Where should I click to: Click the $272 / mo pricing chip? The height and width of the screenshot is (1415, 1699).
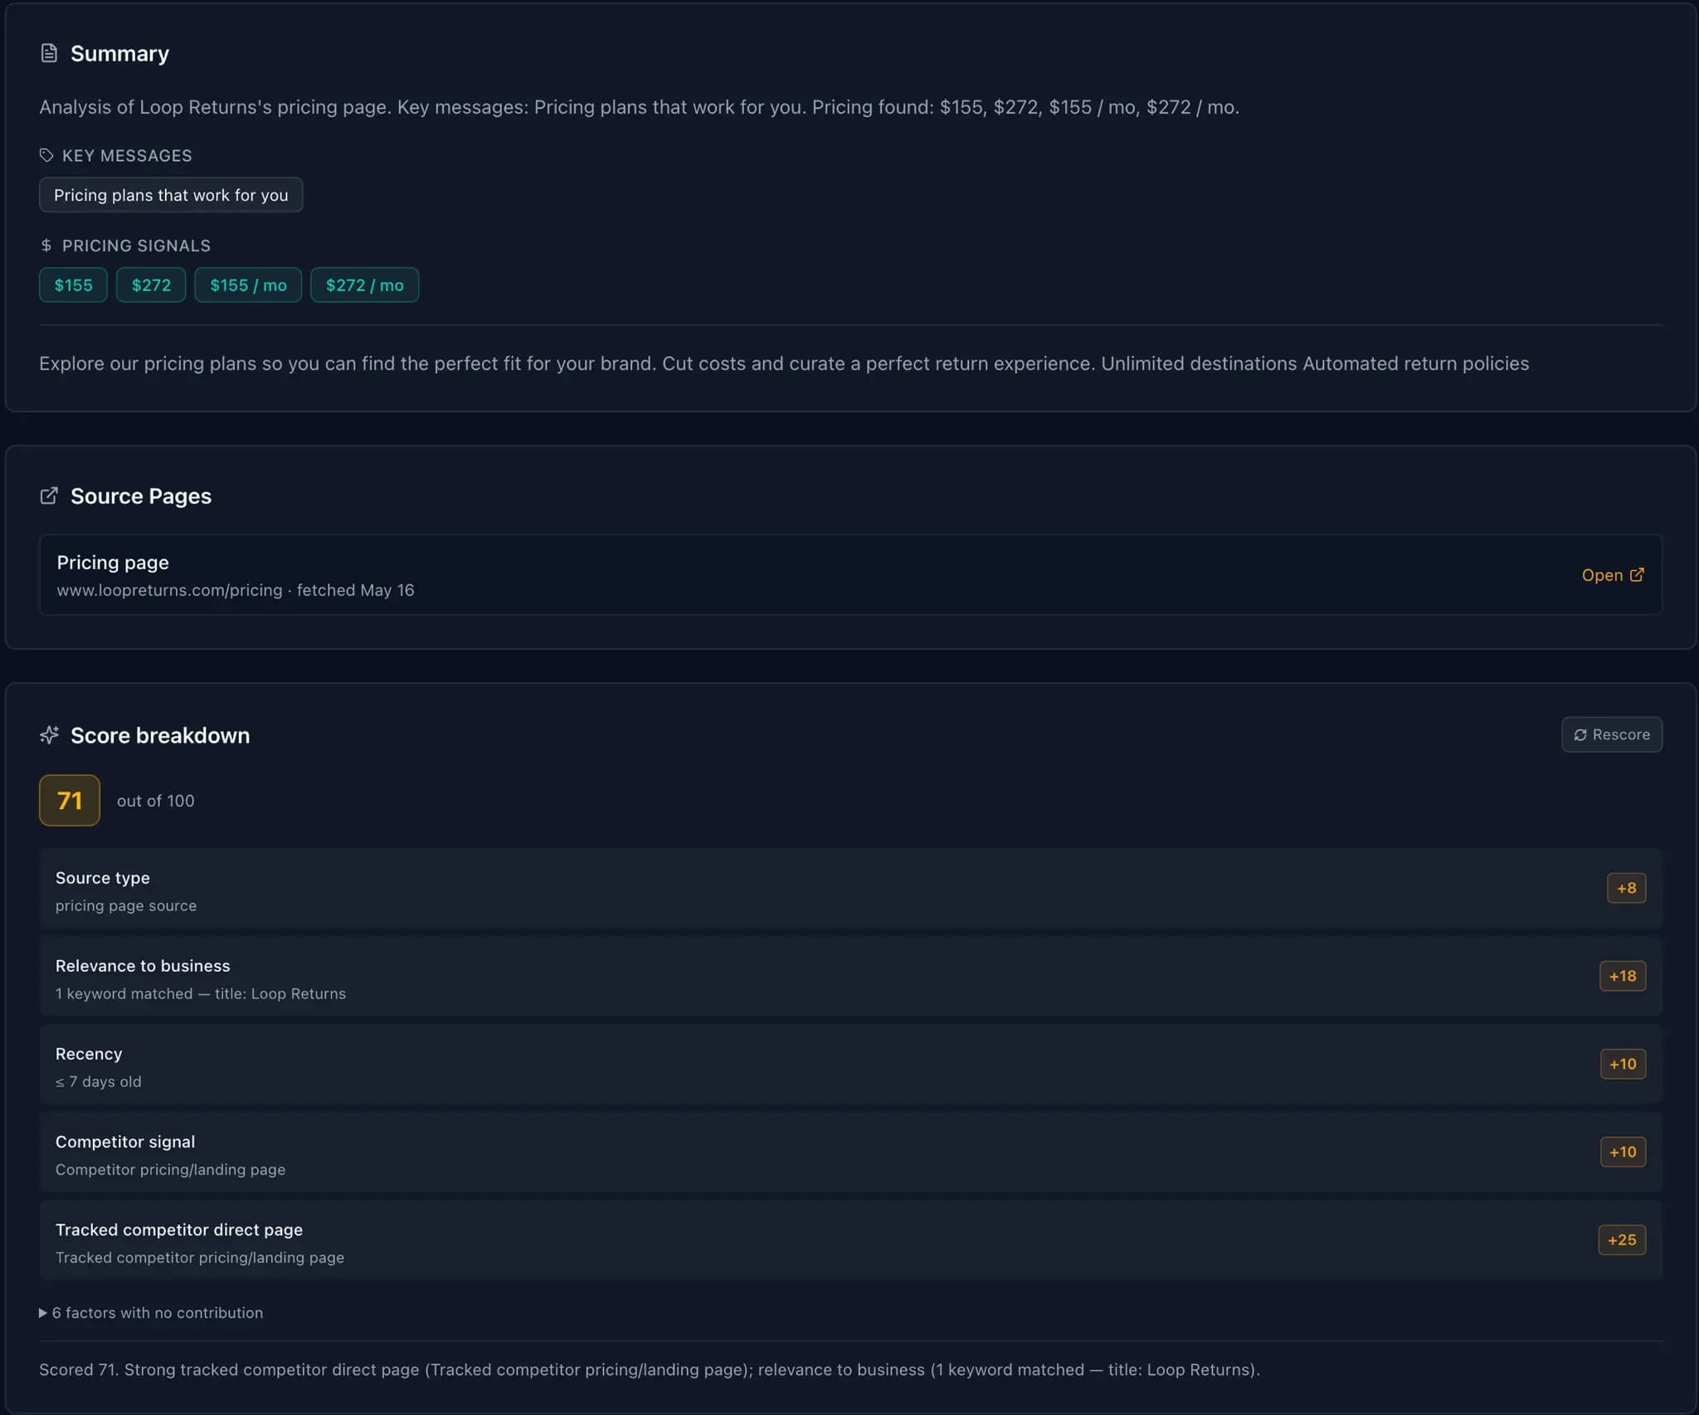[x=364, y=285]
